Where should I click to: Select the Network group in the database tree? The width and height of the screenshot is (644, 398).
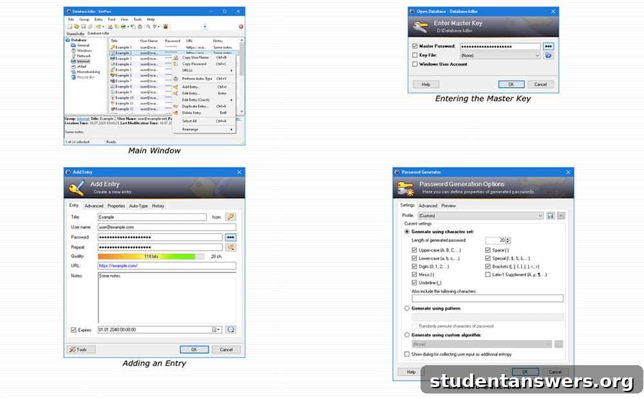pyautogui.click(x=84, y=56)
